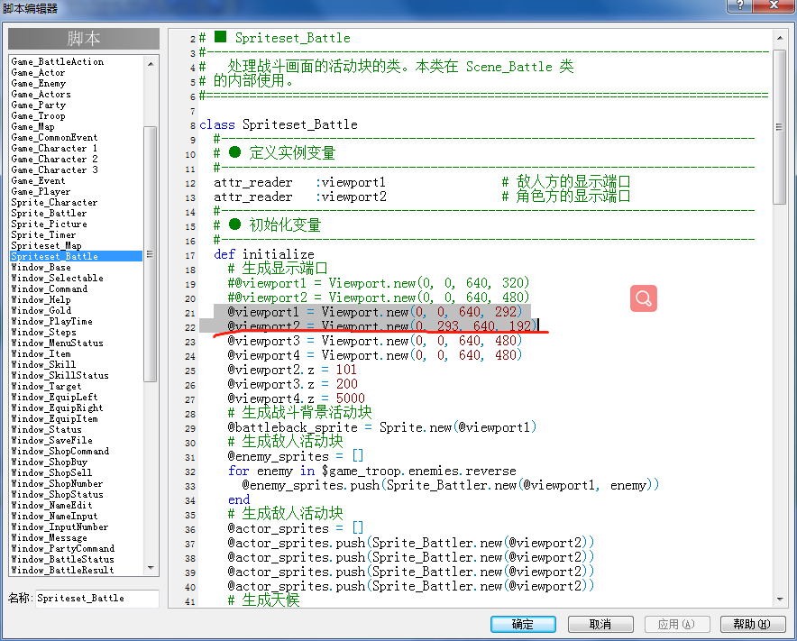Click the 应用(A) button
This screenshot has width=797, height=641.
pos(676,624)
